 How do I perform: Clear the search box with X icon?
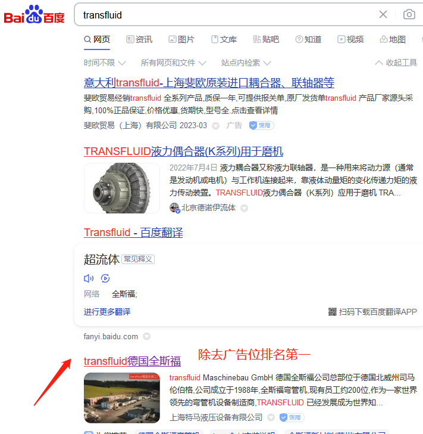click(x=383, y=14)
